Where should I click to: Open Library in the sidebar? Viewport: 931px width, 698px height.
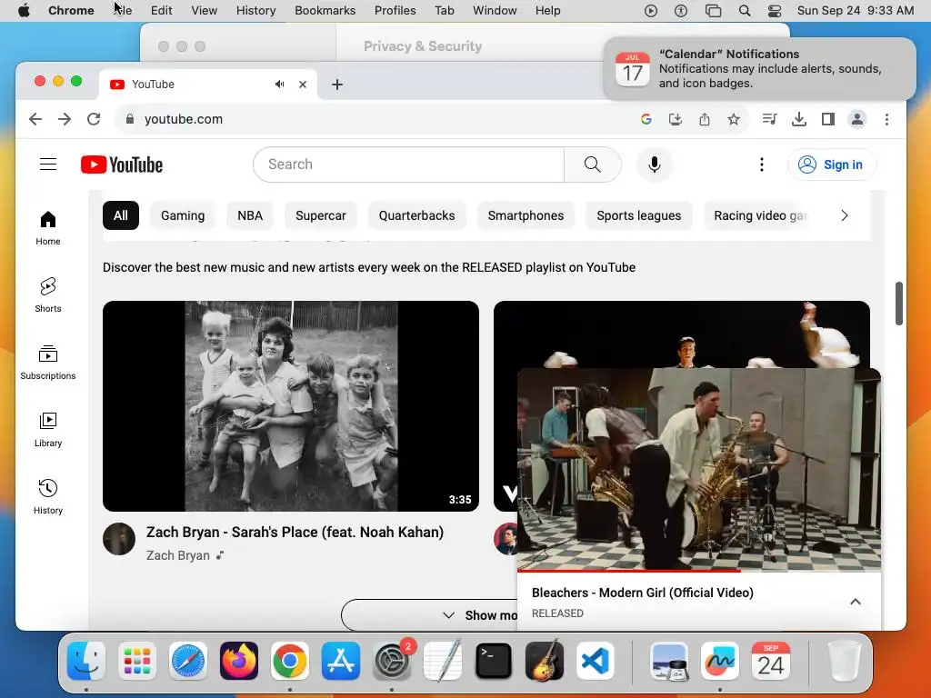(x=48, y=430)
